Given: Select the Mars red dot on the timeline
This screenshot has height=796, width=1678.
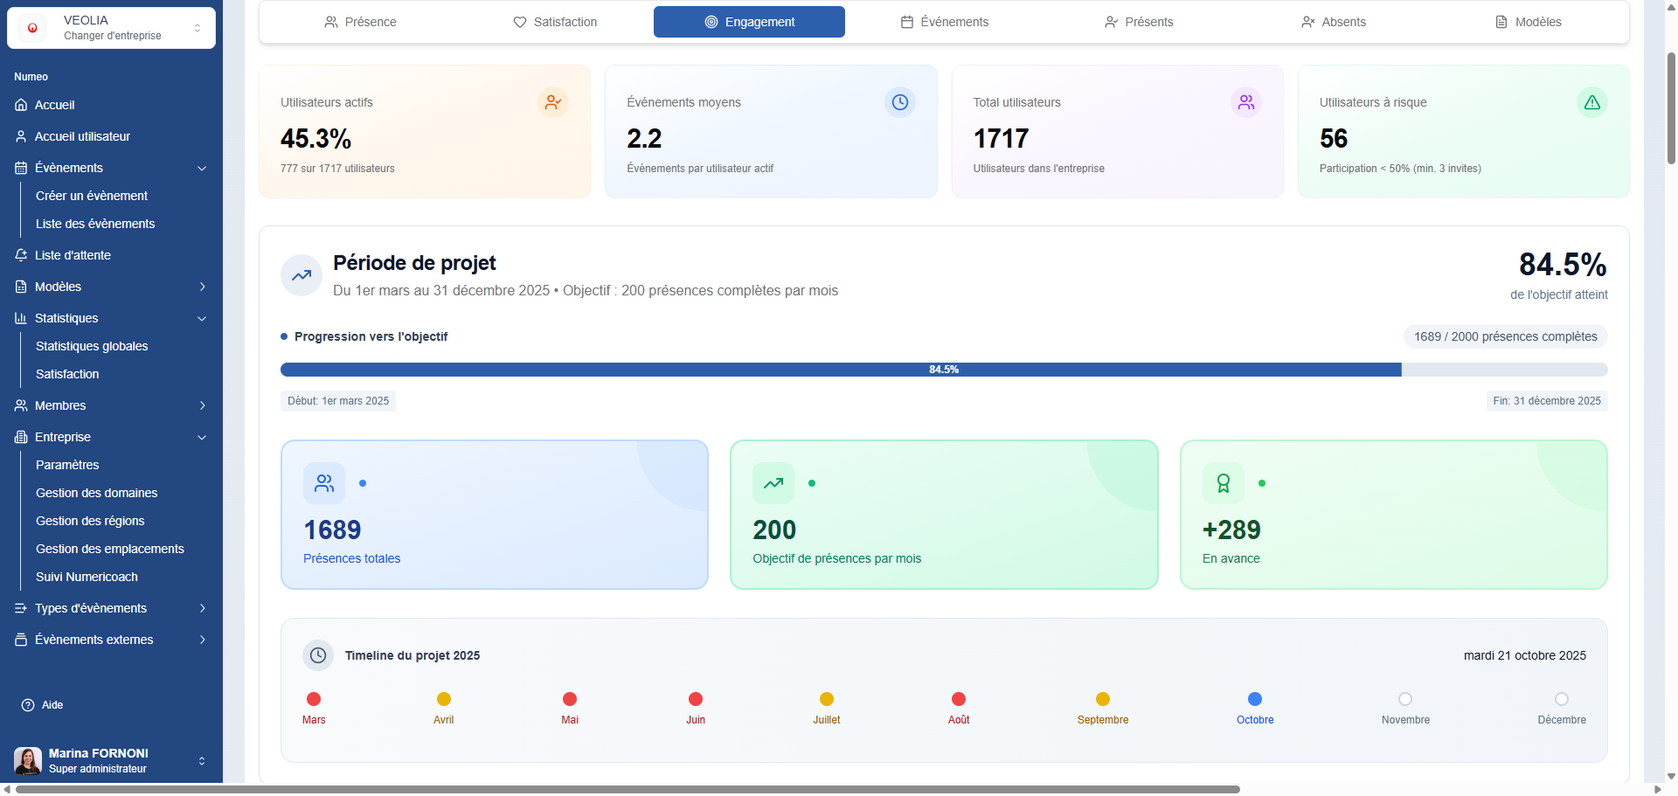Looking at the screenshot, I should point(314,699).
